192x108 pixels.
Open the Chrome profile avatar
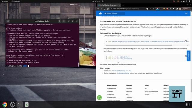pyautogui.click(x=180, y=9)
